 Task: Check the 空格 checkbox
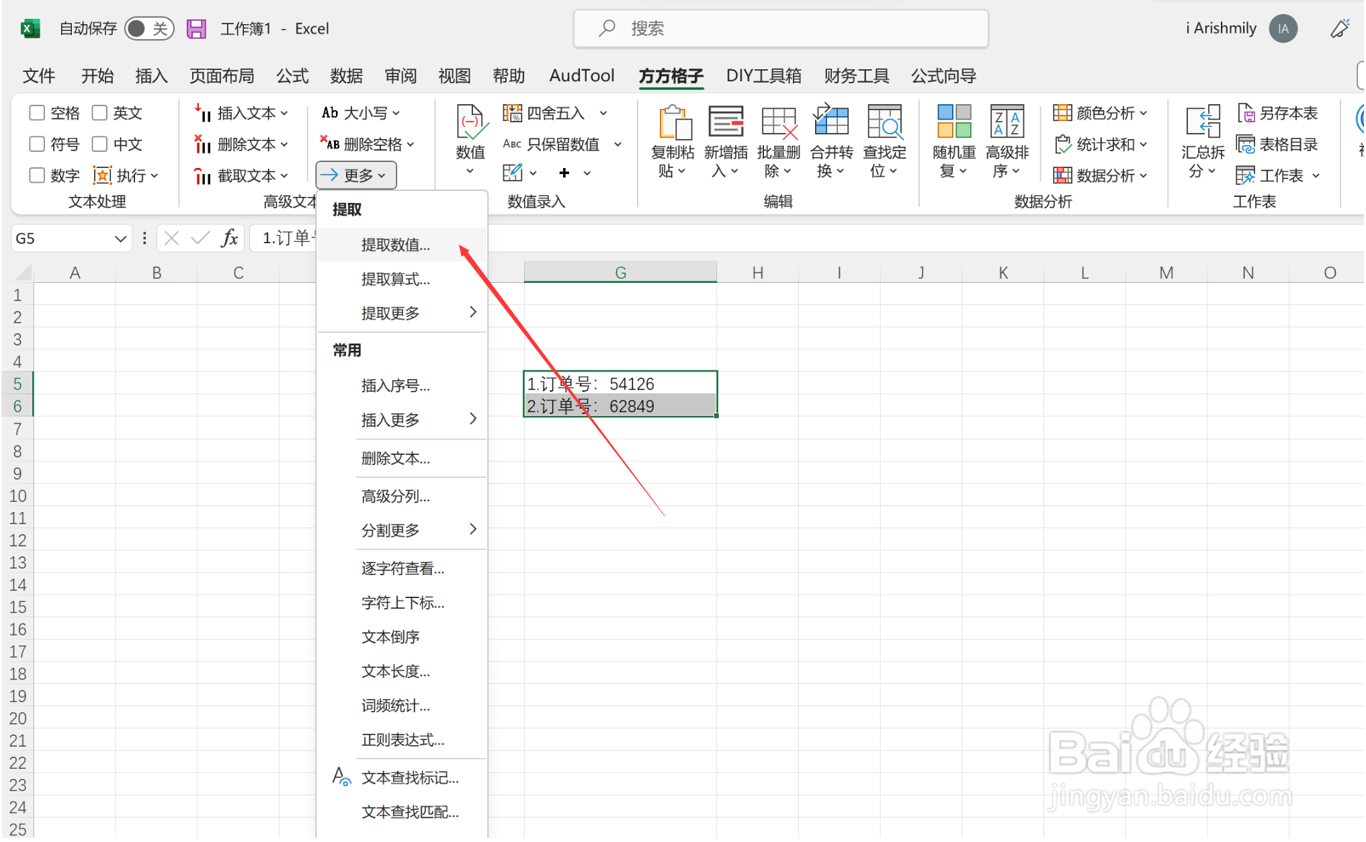[37, 113]
